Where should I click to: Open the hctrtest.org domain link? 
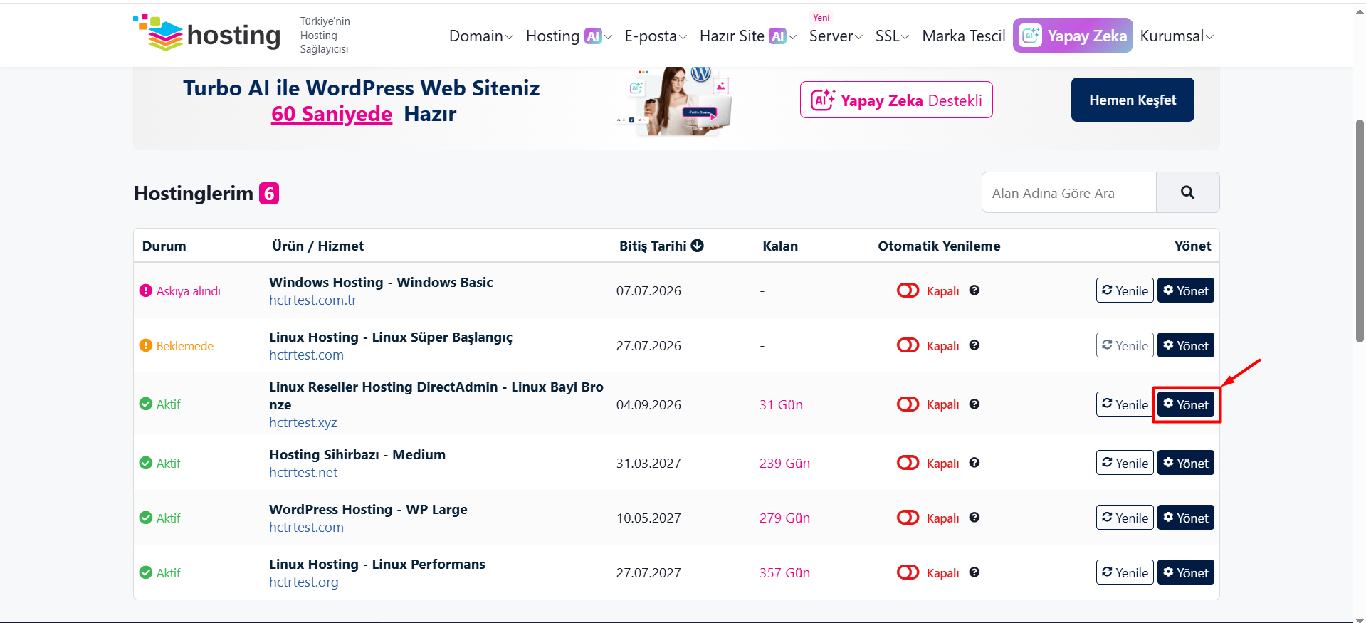(304, 582)
